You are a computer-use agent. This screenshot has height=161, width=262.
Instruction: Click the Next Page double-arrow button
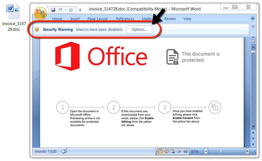coord(253,144)
